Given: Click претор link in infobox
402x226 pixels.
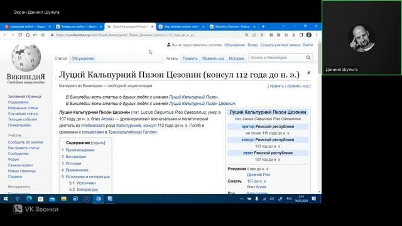Looking at the screenshot, I should click(248, 127).
